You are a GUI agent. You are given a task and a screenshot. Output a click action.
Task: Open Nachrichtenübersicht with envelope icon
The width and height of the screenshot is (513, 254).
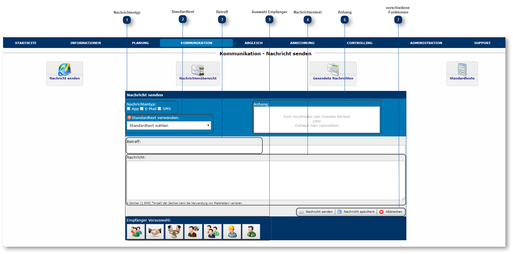click(x=198, y=74)
